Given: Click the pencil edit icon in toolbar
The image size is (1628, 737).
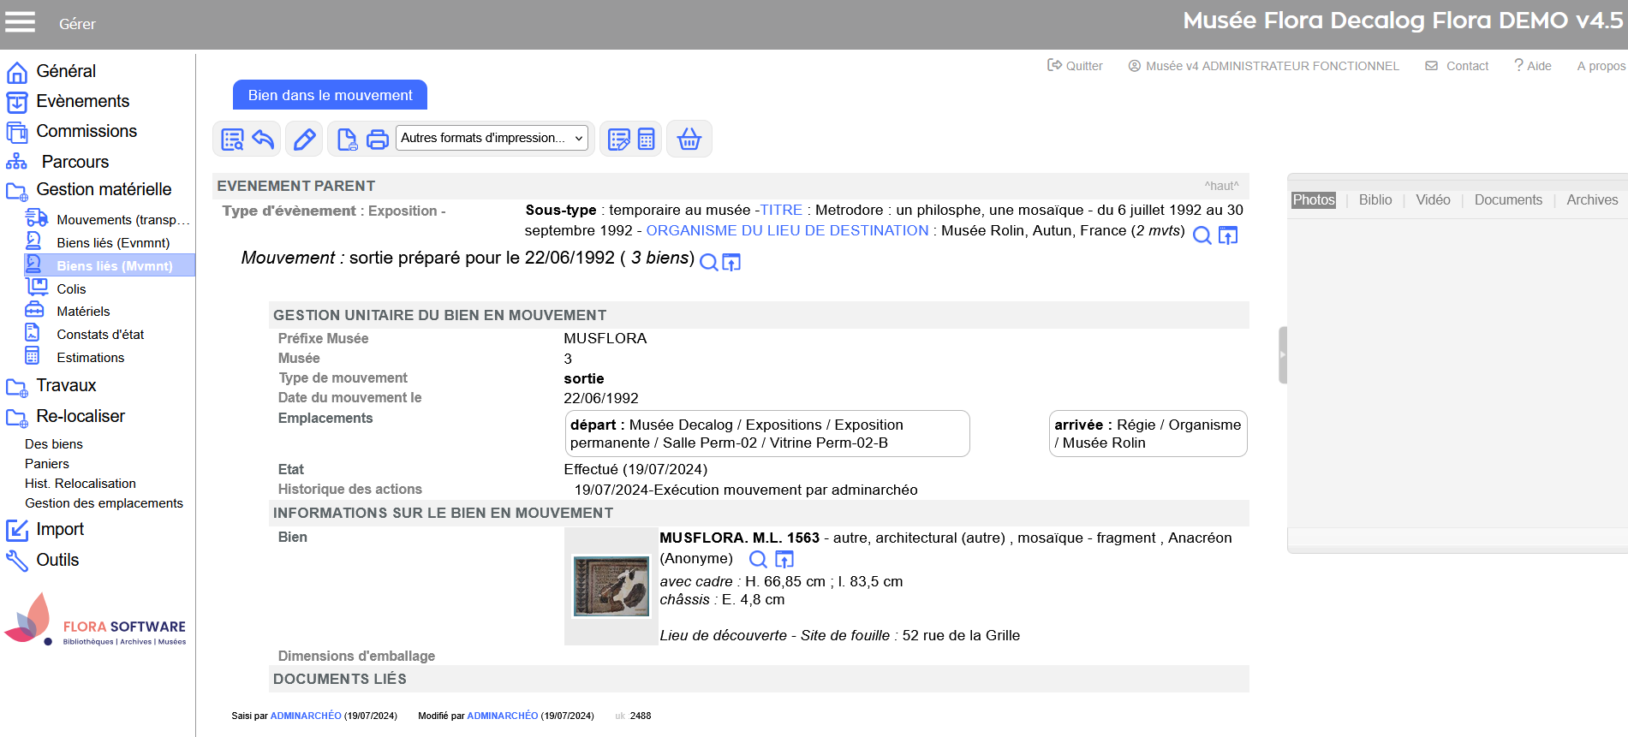Looking at the screenshot, I should (304, 139).
